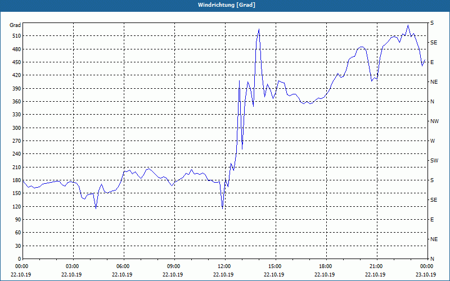Click the 09:00 time axis label
The image size is (450, 281).
tap(173, 266)
